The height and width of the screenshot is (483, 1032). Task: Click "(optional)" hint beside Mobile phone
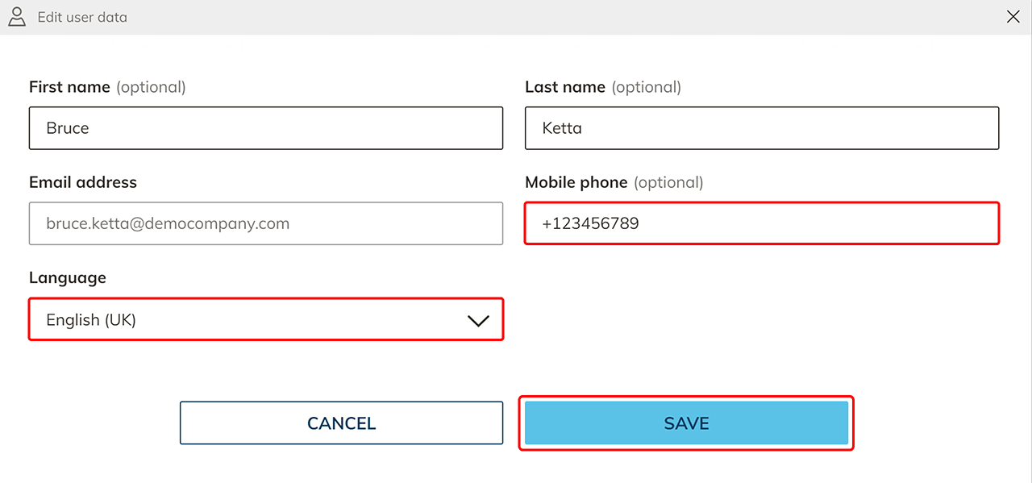(x=669, y=182)
